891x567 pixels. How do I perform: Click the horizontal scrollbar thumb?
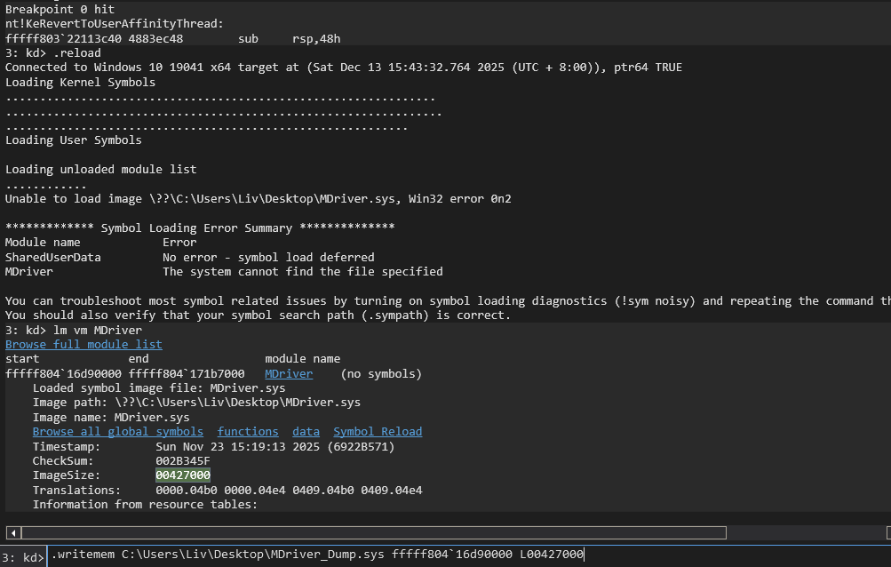point(373,532)
